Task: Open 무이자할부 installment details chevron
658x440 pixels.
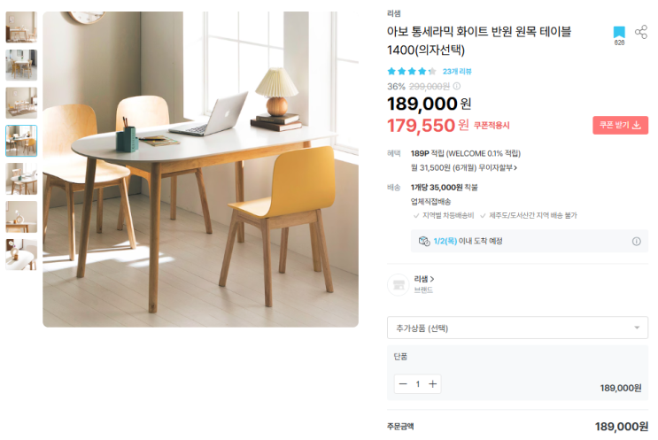Action: 515,168
